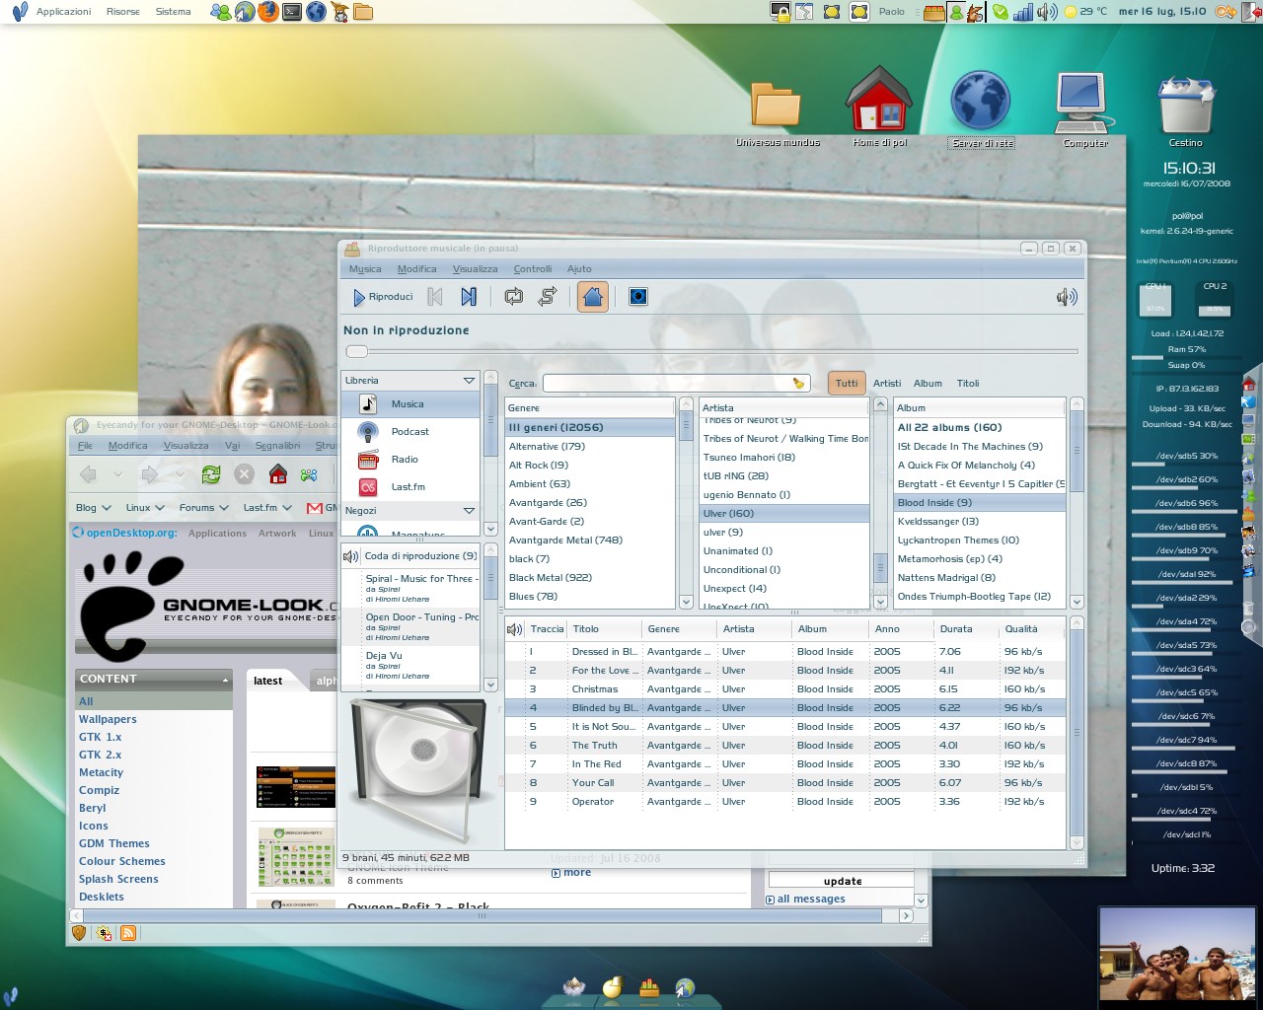
Task: Toggle the Artisti search filter
Action: click(x=887, y=383)
